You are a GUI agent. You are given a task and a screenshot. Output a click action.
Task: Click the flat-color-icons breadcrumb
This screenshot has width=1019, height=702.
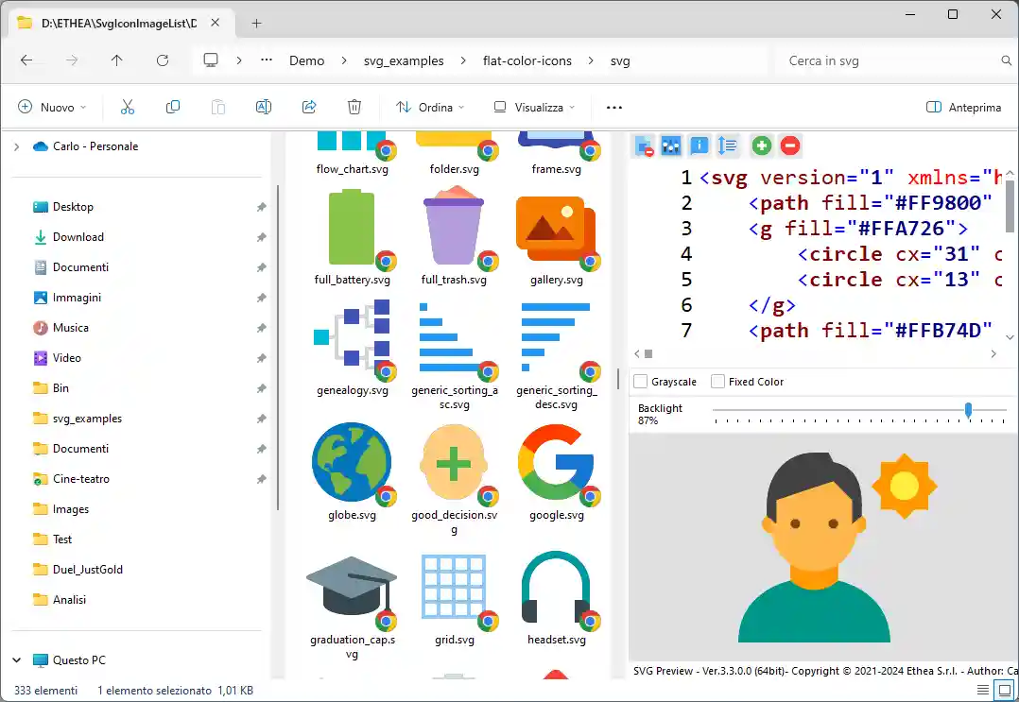point(527,60)
